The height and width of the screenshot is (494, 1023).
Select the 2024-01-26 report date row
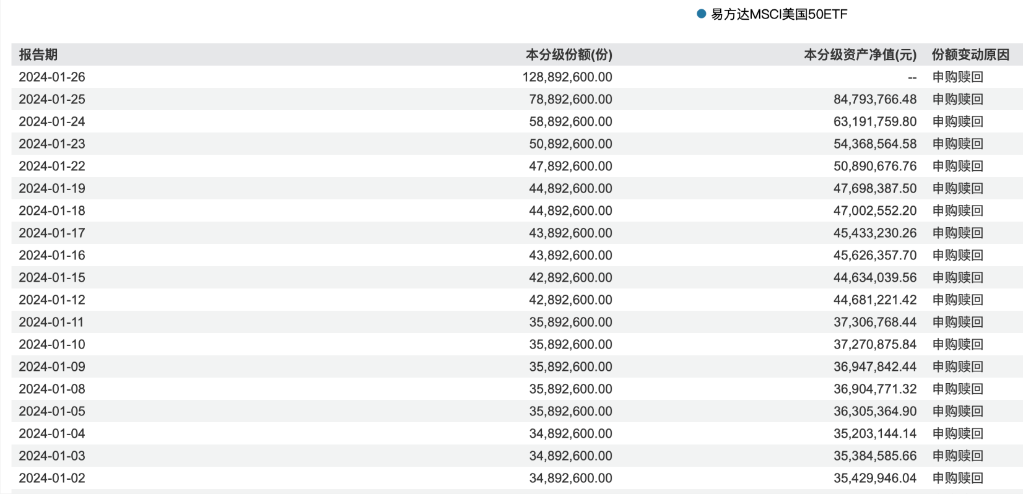[x=52, y=77]
